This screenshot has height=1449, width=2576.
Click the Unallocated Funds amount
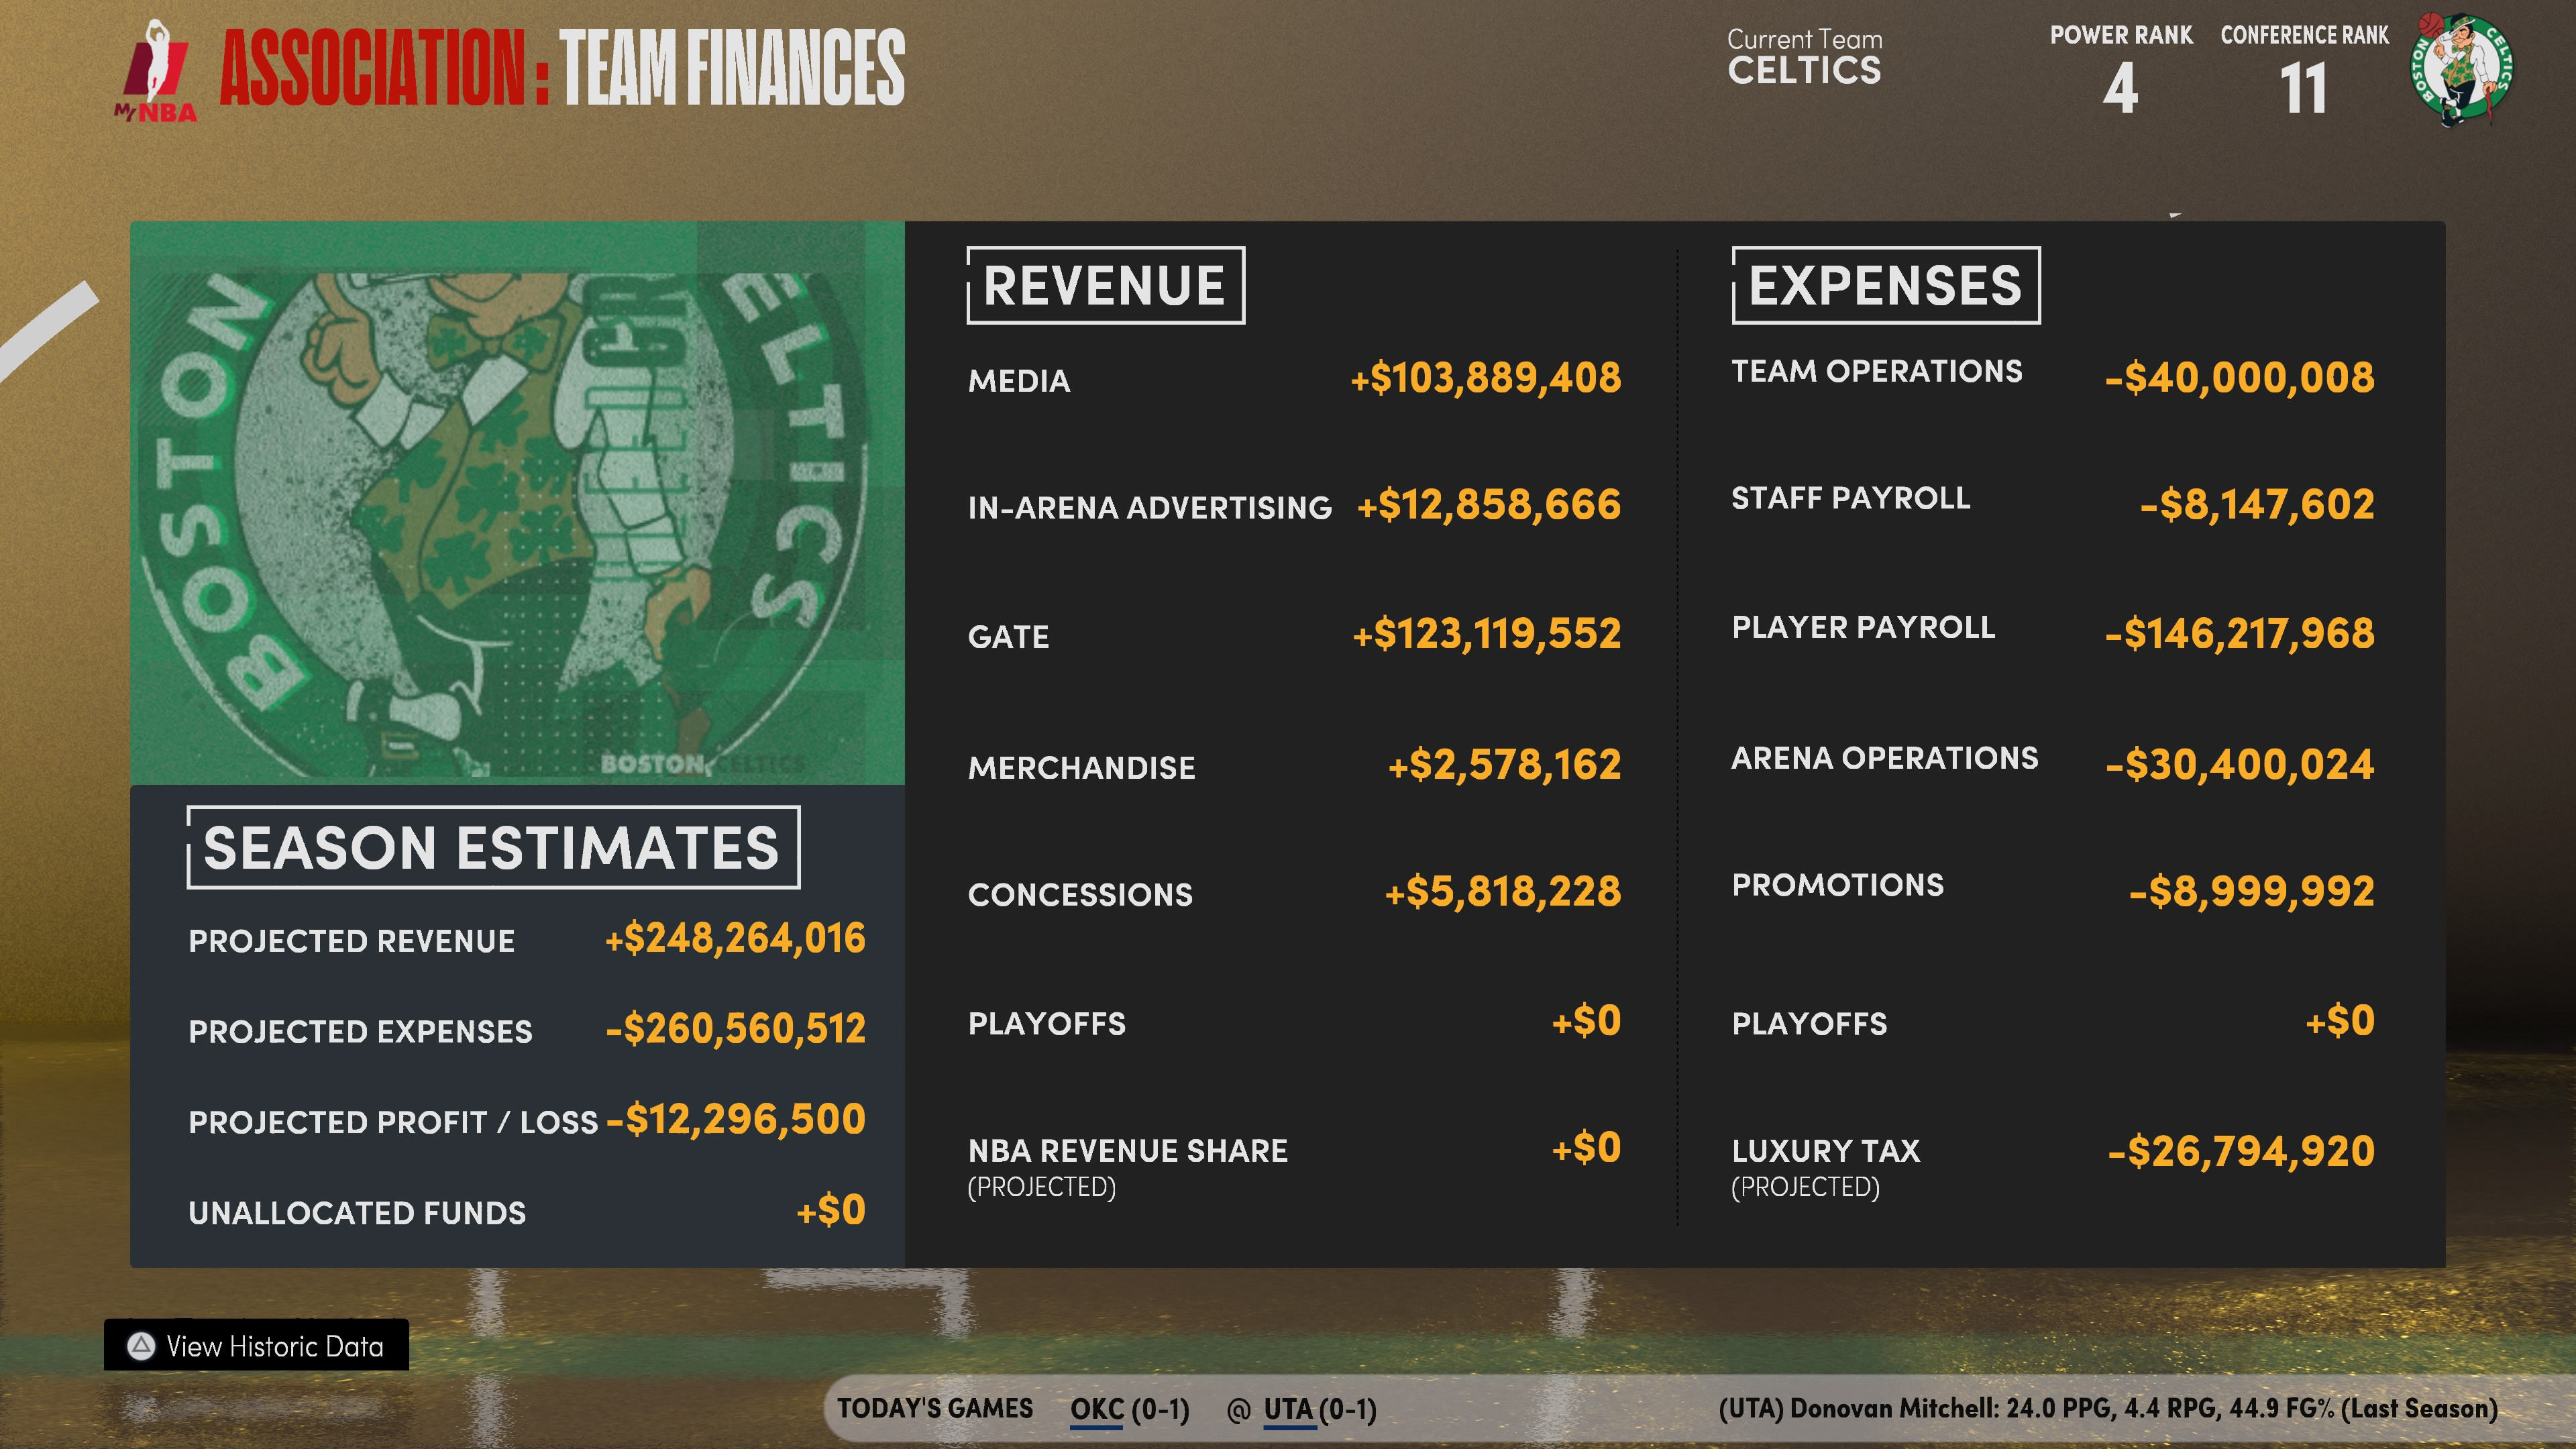point(831,1211)
